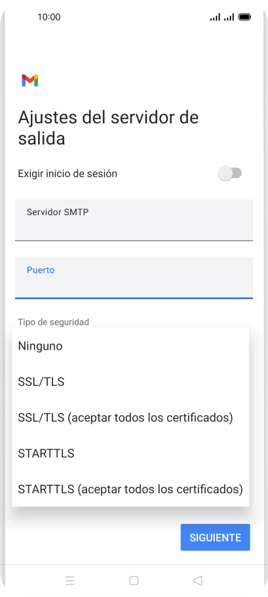Tap the Exigir inicio de sesión label
Screen dimensions: 268x597
[67, 174]
